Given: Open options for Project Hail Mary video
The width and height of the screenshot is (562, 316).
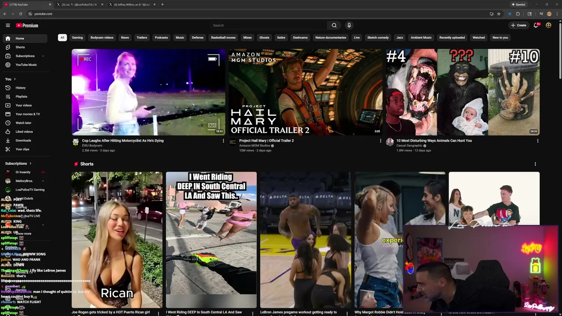Looking at the screenshot, I should 380,141.
